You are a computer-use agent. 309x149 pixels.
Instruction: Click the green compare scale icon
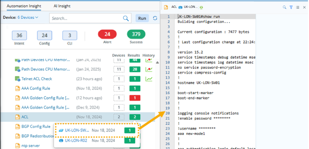[201, 7]
